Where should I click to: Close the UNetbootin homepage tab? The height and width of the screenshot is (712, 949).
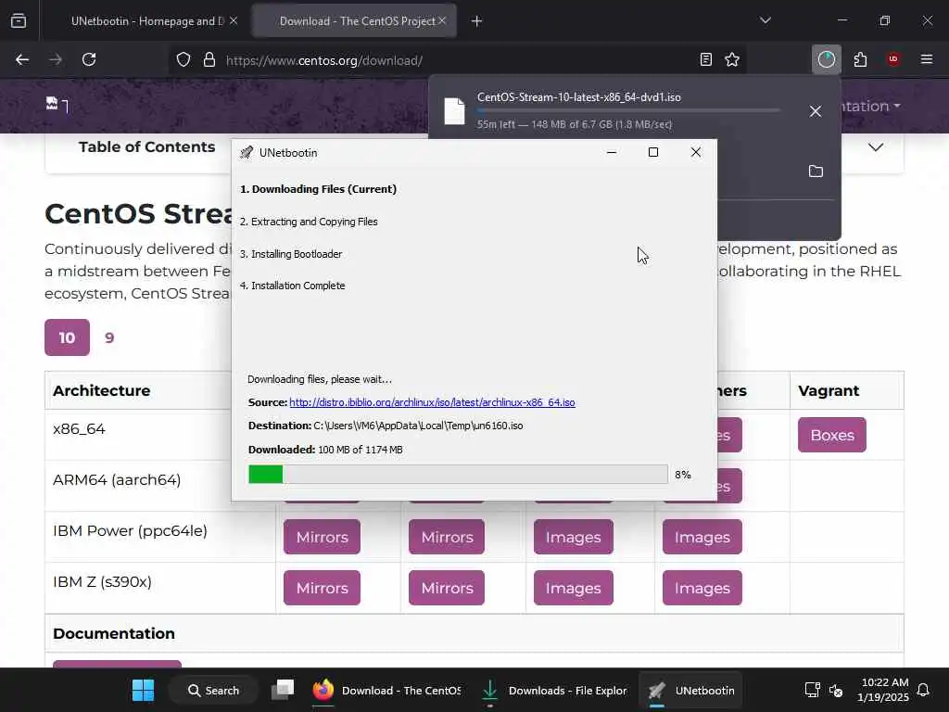click(234, 21)
